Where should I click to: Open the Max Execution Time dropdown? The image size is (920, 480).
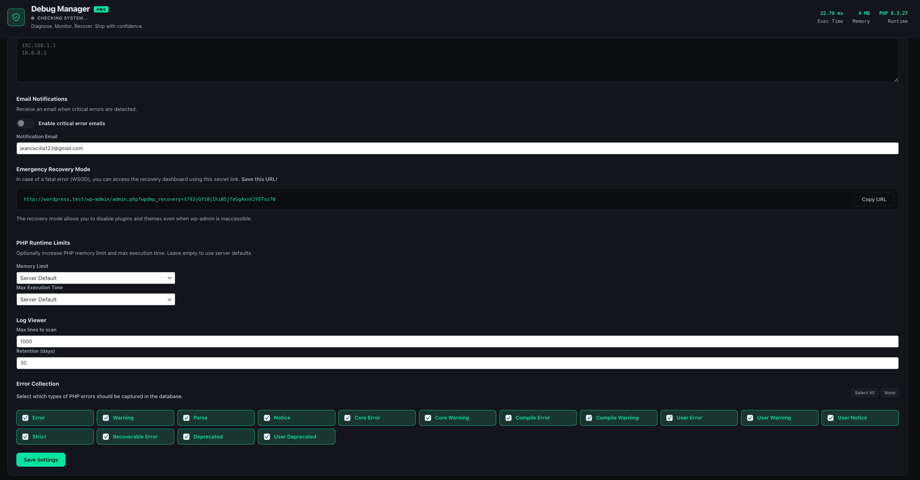tap(96, 299)
